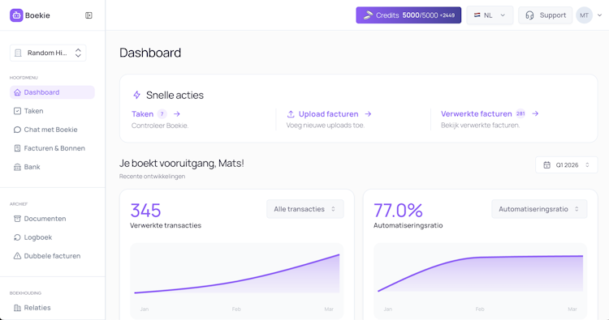This screenshot has width=609, height=320.
Task: Collapse the sidebar with the panel icon
Action: [x=89, y=15]
